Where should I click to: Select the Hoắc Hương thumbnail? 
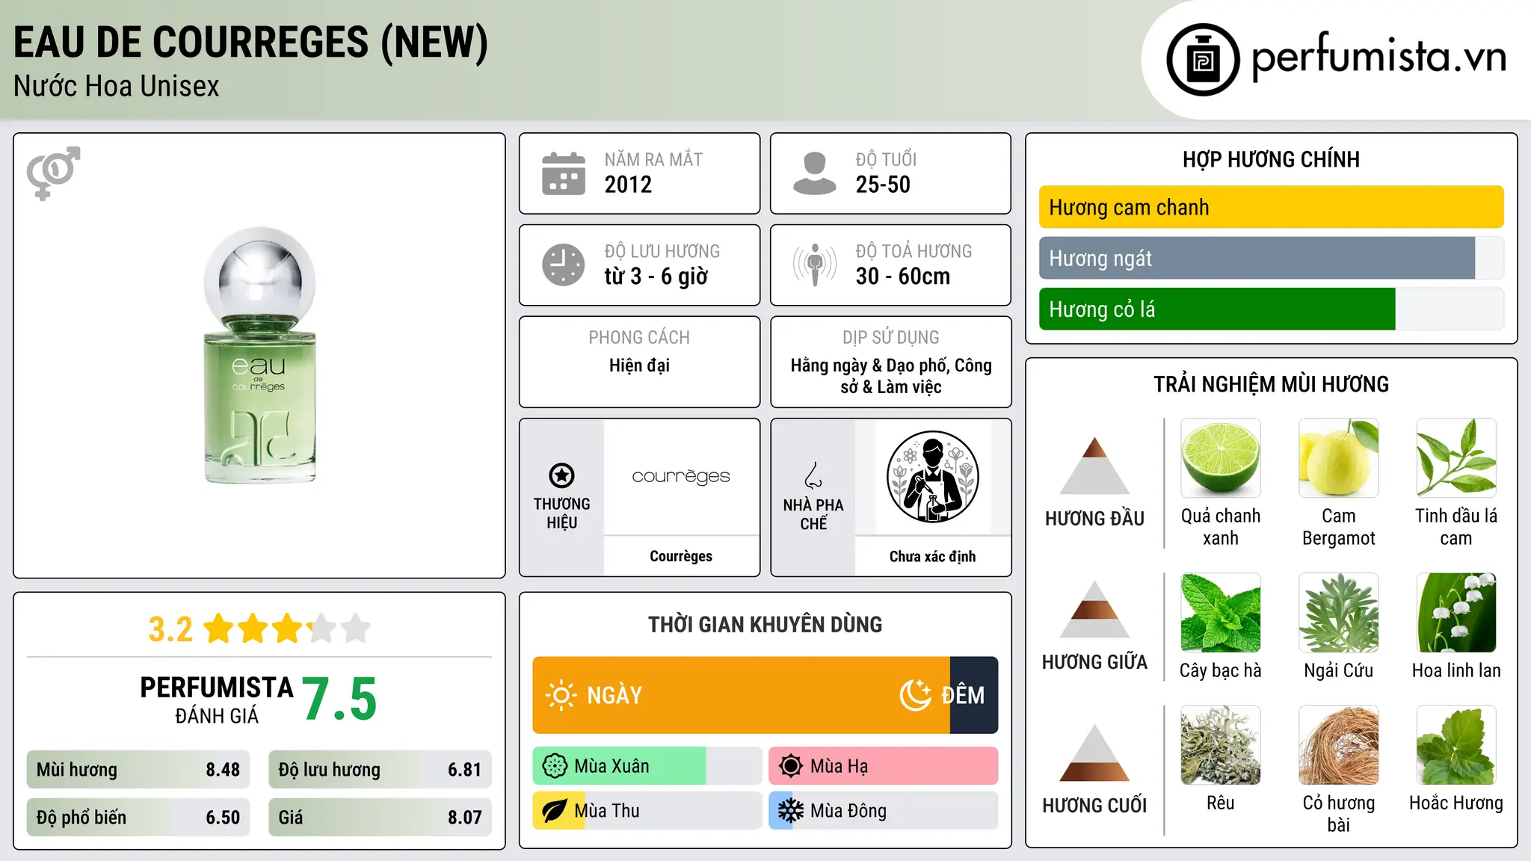pos(1456,745)
